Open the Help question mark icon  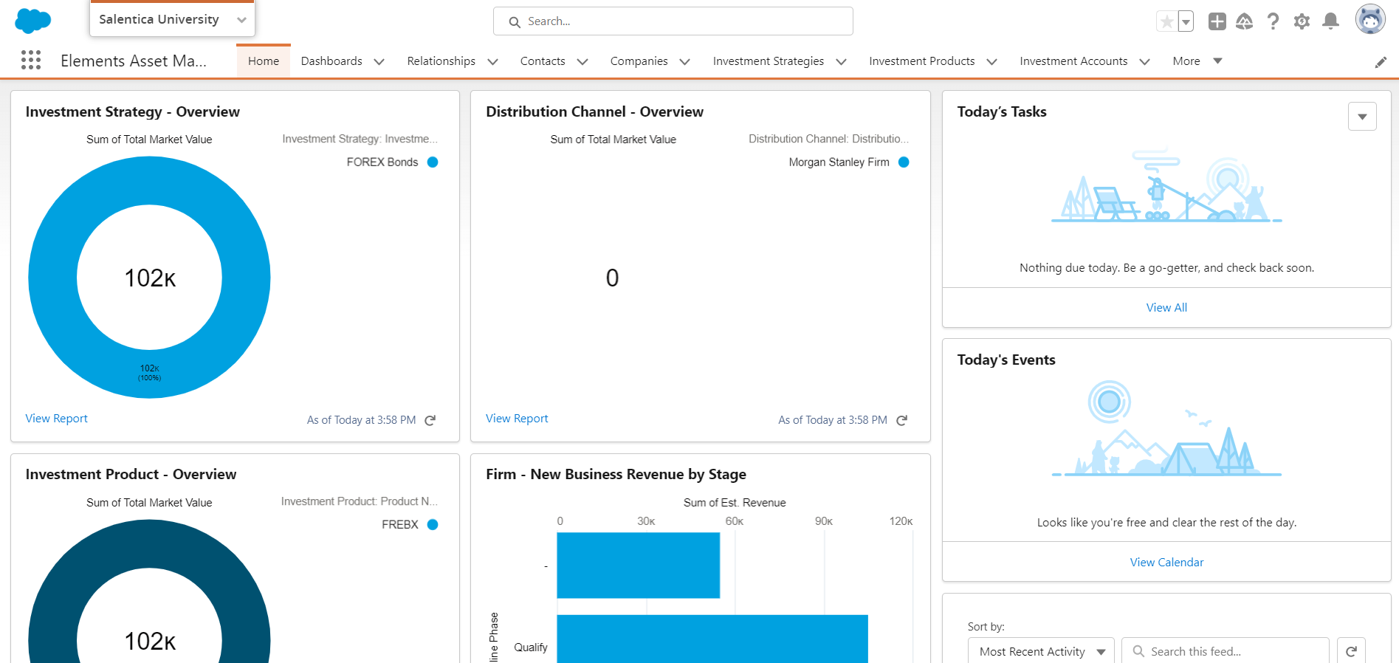[1273, 21]
